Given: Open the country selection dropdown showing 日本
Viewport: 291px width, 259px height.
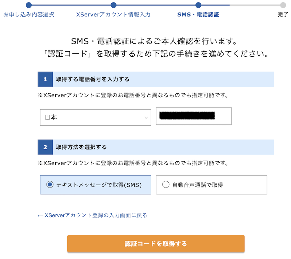Looking at the screenshot, I should coord(95,117).
